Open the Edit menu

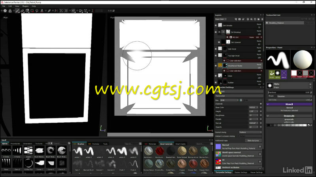pyautogui.click(x=10, y=6)
